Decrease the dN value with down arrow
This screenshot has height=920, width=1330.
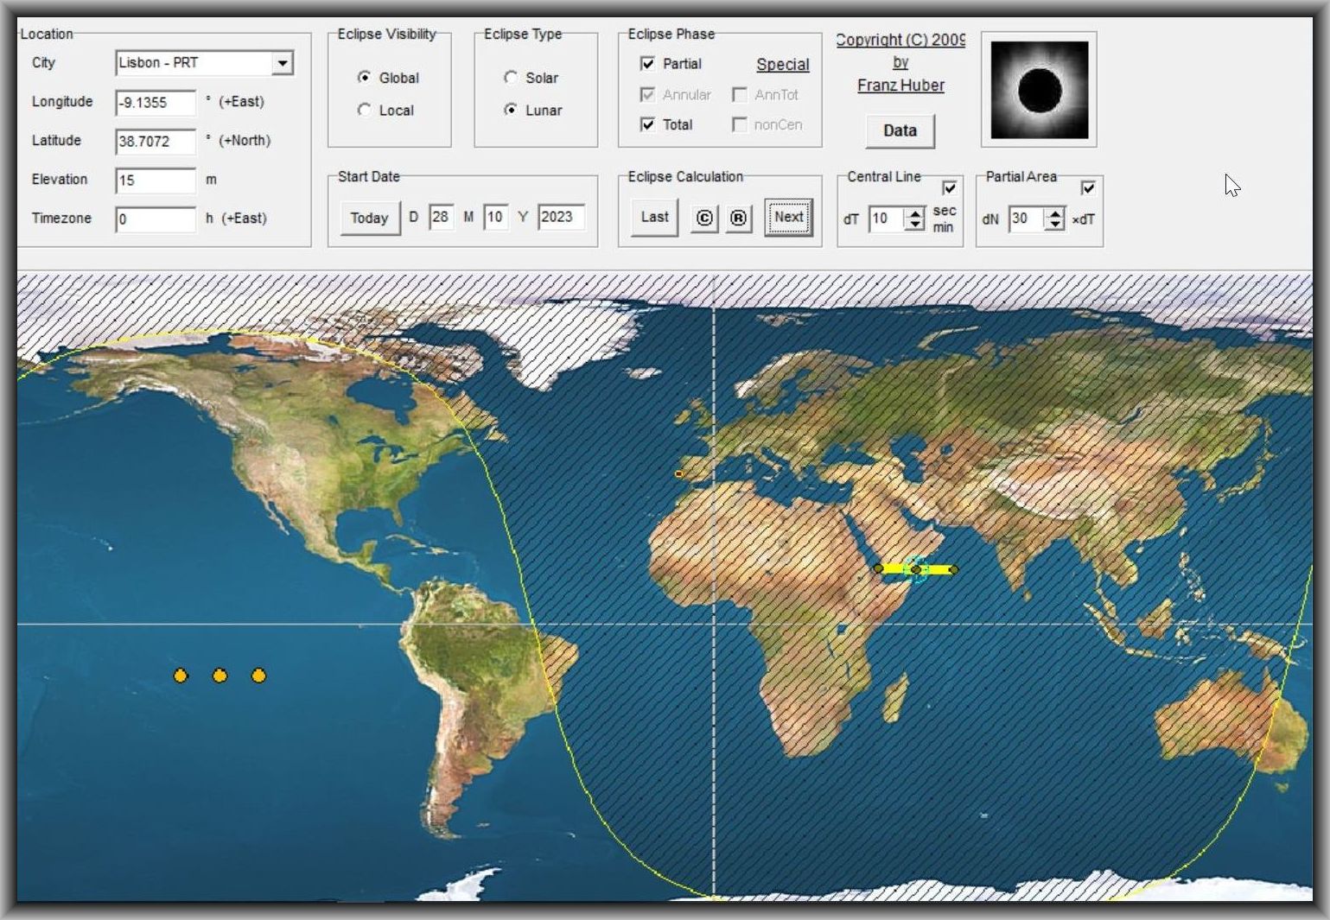click(1054, 225)
